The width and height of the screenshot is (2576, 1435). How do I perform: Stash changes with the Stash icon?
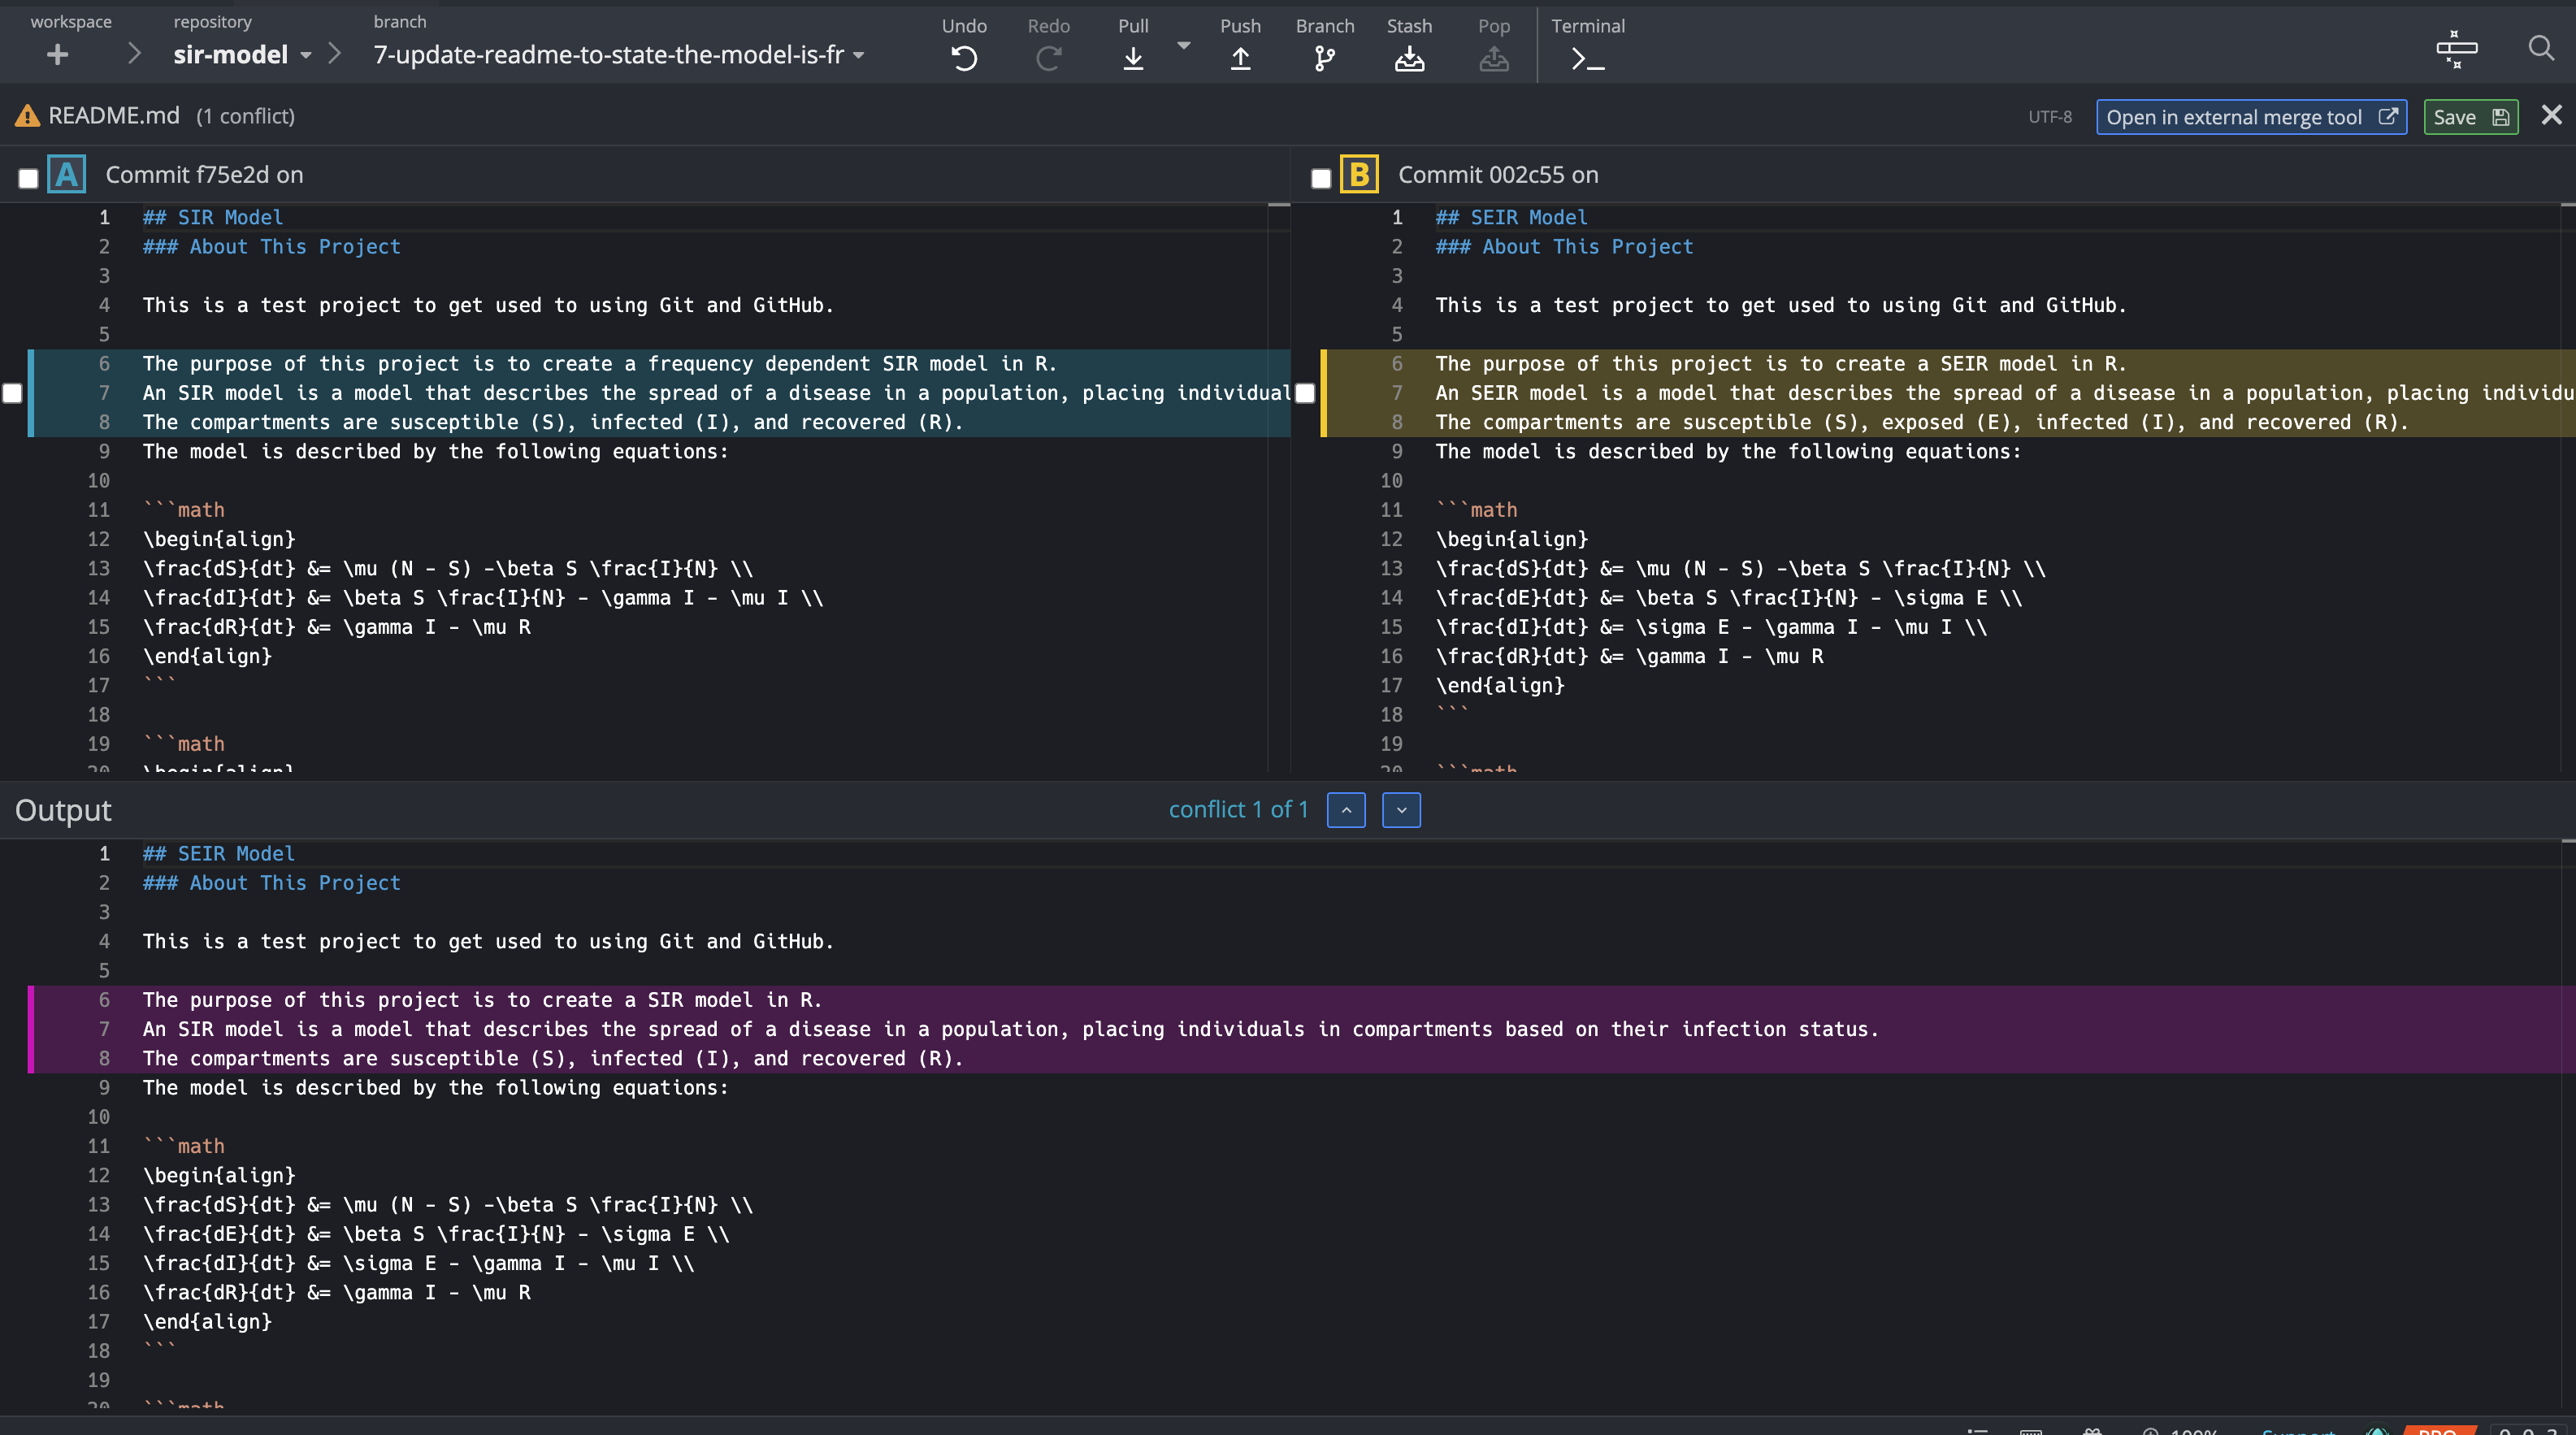pyautogui.click(x=1409, y=59)
